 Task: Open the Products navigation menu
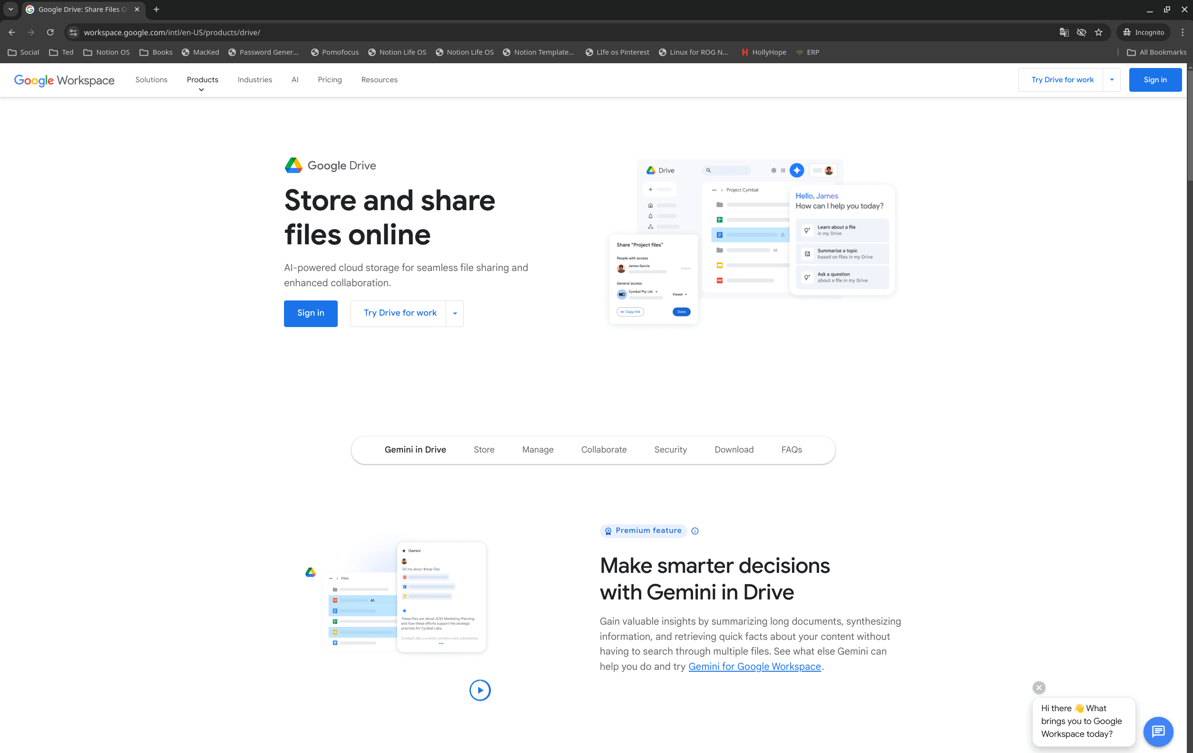[202, 80]
